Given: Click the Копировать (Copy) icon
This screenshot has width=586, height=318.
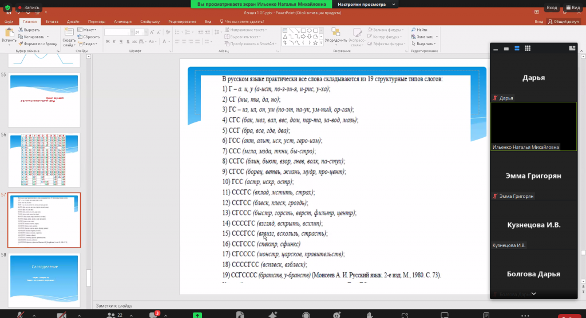Looking at the screenshot, I should click(21, 37).
